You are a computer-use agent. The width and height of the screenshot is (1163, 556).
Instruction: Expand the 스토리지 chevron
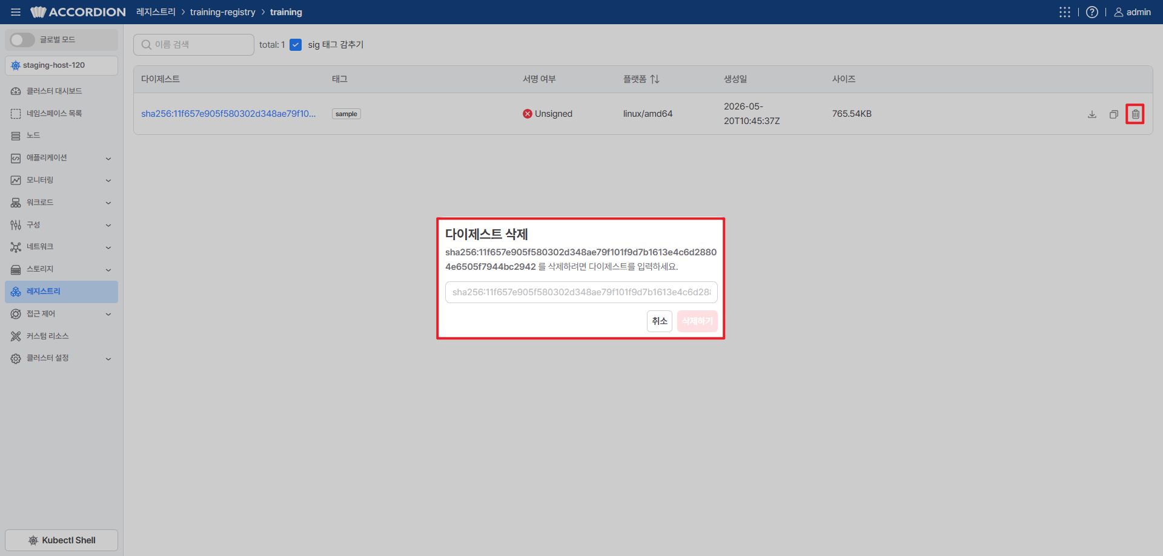(108, 270)
